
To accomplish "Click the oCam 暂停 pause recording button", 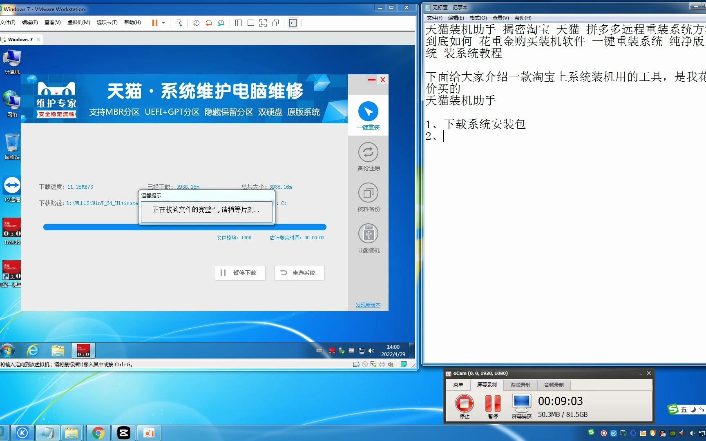I will click(x=493, y=406).
